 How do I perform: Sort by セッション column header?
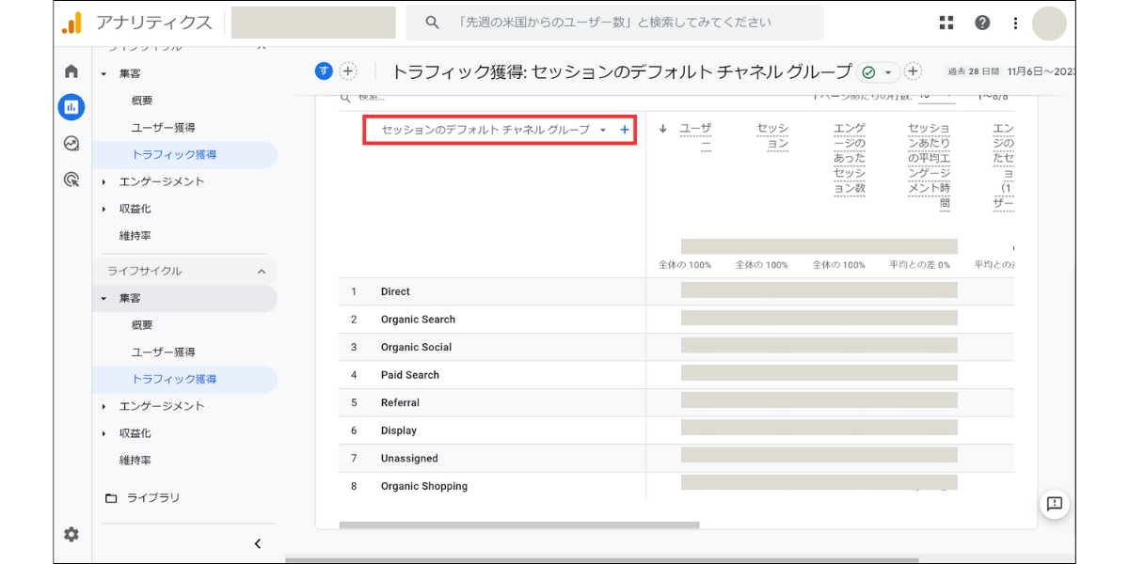[x=772, y=136]
